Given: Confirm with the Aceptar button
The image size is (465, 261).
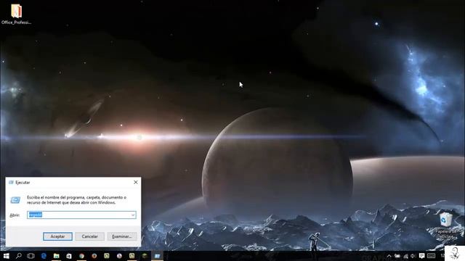Looking at the screenshot, I should click(57, 236).
